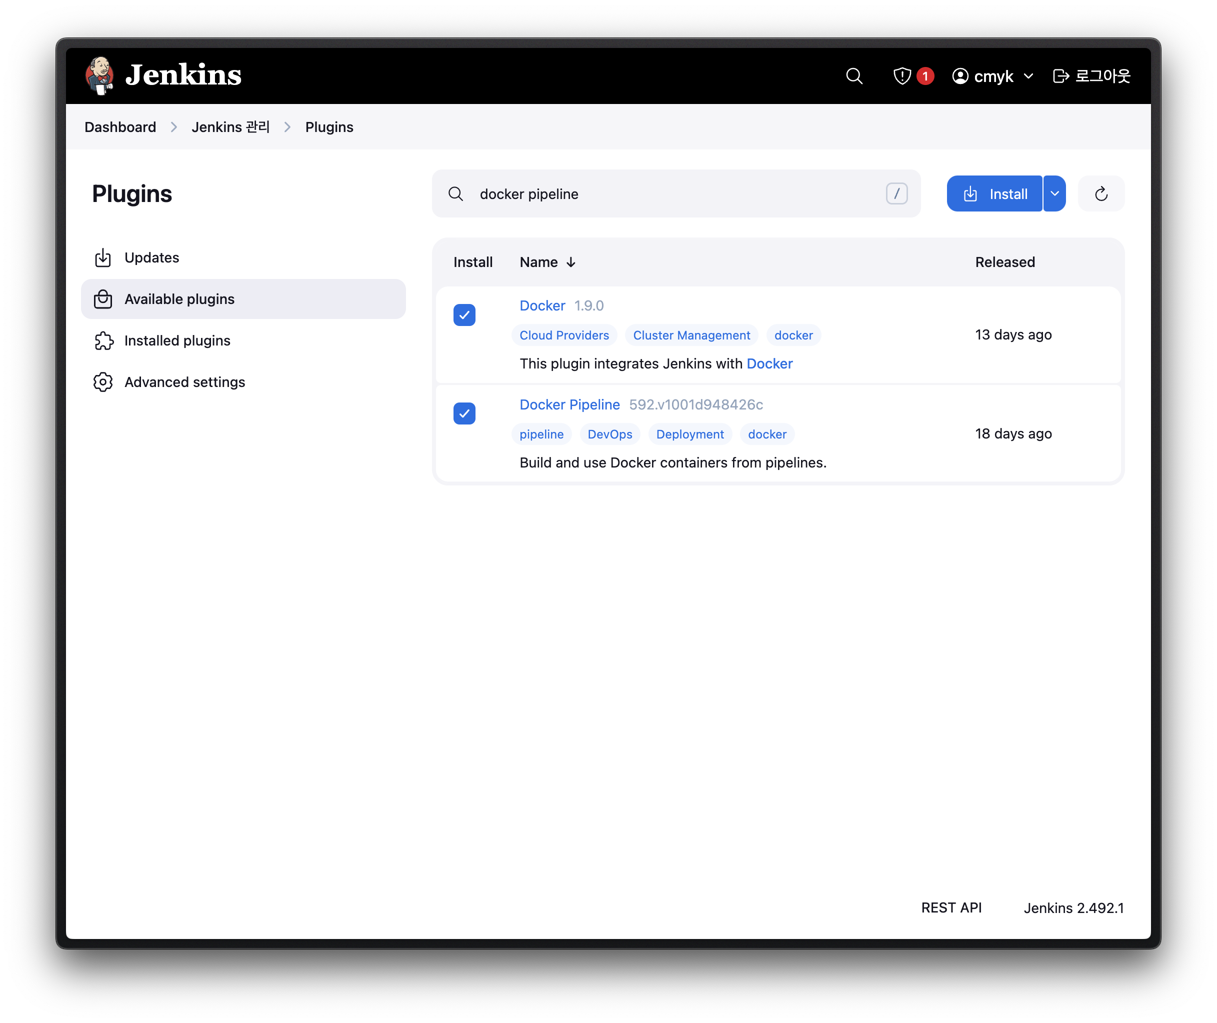The image size is (1217, 1023).
Task: Go to the Dashboard breadcrumb
Action: pyautogui.click(x=120, y=127)
